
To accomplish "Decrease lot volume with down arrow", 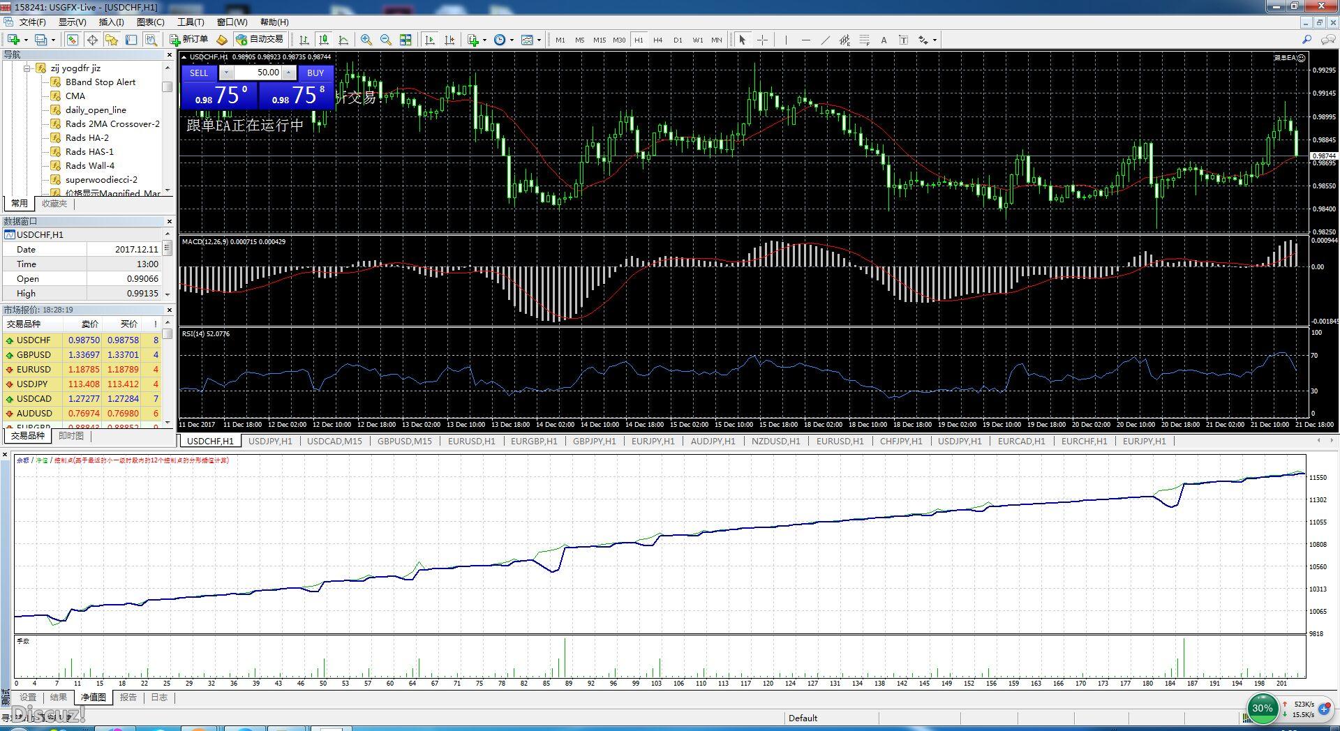I will (226, 73).
